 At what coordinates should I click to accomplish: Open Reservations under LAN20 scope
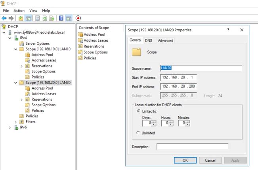[x=42, y=99]
